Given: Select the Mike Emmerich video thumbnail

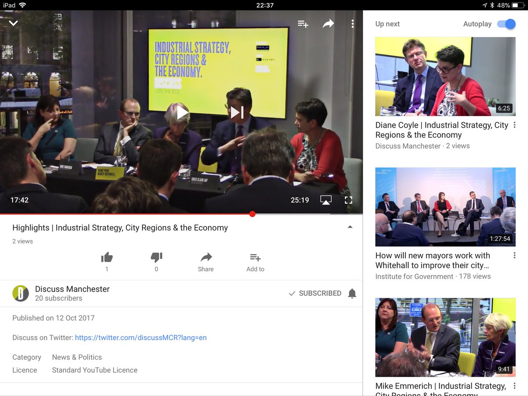Looking at the screenshot, I should (445, 337).
